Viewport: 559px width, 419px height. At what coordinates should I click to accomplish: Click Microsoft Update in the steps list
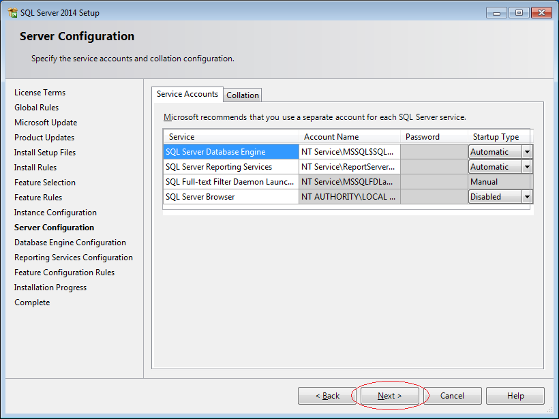pos(46,123)
